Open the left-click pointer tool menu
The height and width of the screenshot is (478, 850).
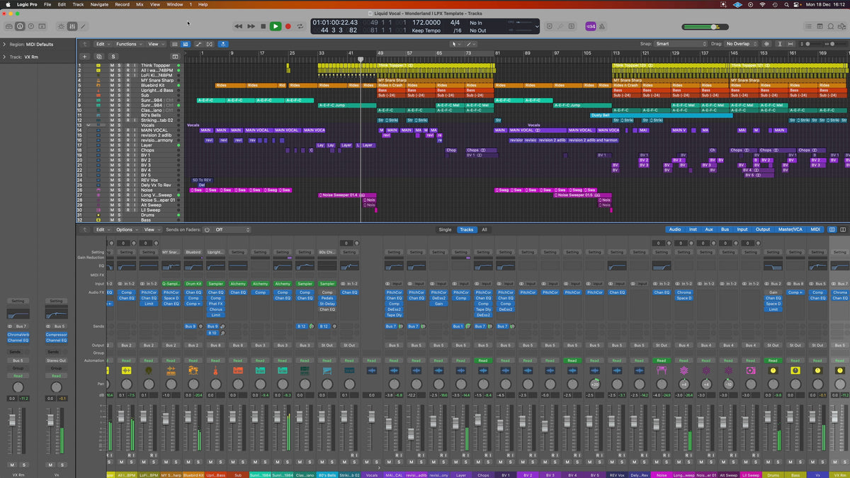click(456, 44)
